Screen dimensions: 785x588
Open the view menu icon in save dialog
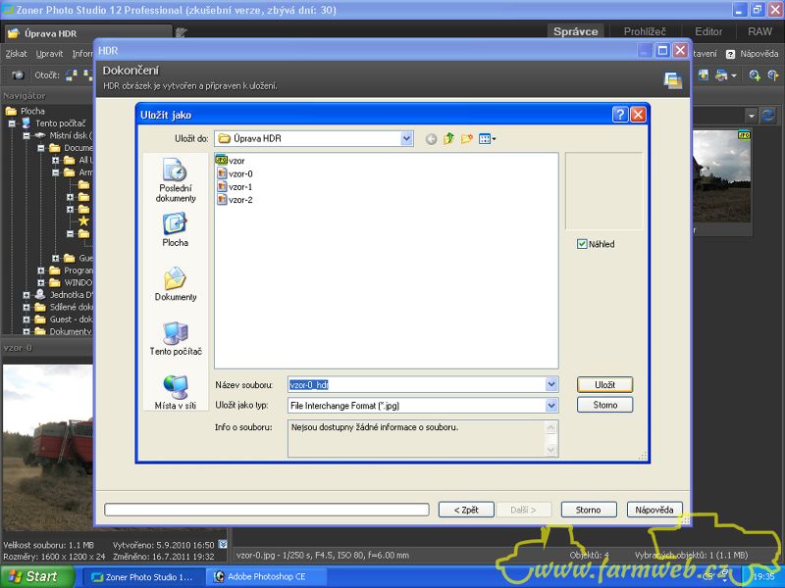(x=487, y=139)
